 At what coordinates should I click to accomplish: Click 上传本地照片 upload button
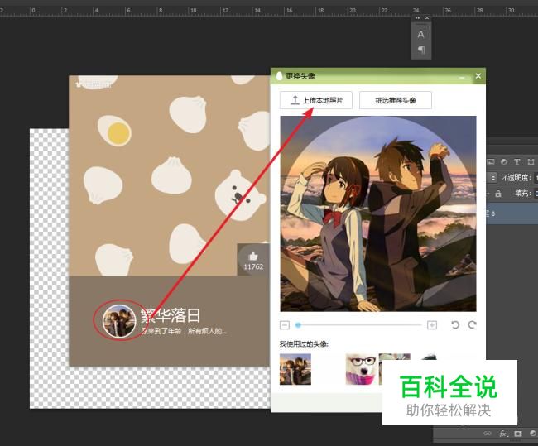click(x=316, y=100)
